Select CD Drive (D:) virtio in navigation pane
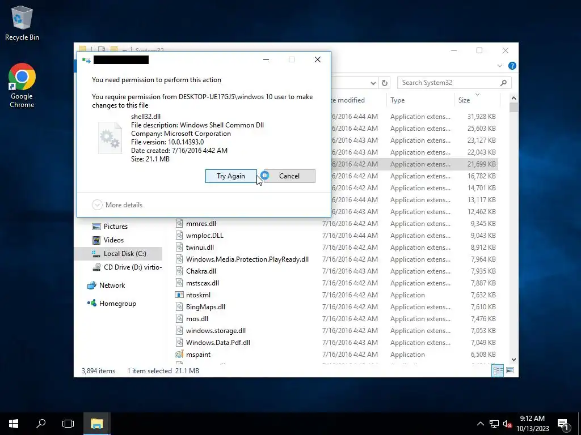Image resolution: width=581 pixels, height=435 pixels. tap(127, 267)
